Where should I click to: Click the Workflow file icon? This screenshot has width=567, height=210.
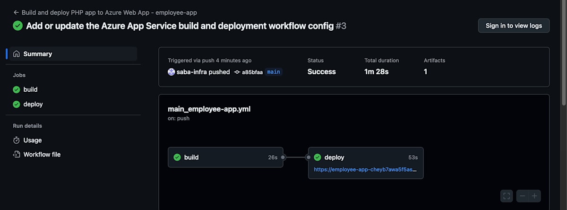coord(17,154)
